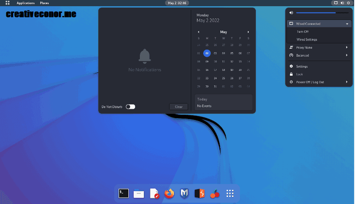
Task: Click the Today No Events panel
Action: pos(224,102)
